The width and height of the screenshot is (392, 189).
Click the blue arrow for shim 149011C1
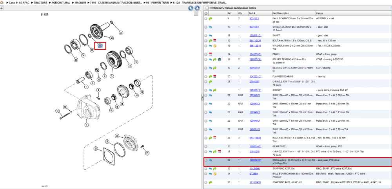pyautogui.click(x=211, y=130)
